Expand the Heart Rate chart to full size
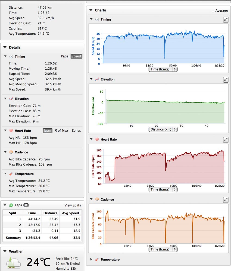The image size is (231, 271). 226,140
